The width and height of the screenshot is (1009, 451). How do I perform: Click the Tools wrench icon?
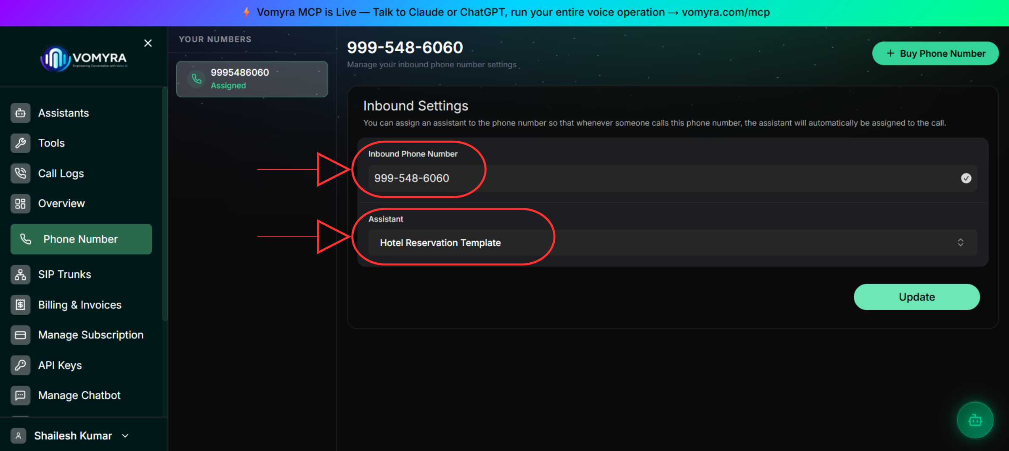pyautogui.click(x=20, y=143)
